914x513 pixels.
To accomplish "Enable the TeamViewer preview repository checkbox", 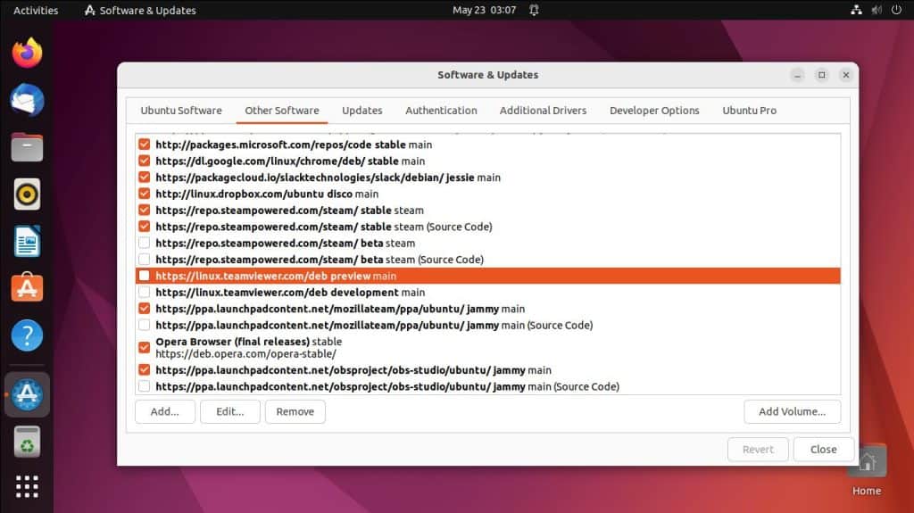I will [144, 276].
